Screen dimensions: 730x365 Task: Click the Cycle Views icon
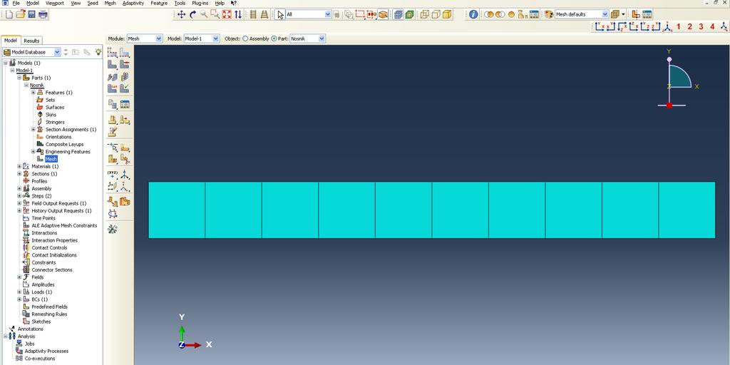[238, 14]
